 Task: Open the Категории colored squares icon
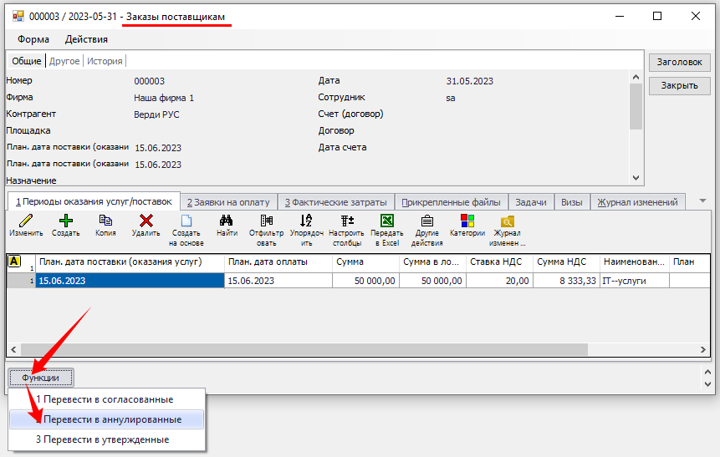pyautogui.click(x=467, y=221)
